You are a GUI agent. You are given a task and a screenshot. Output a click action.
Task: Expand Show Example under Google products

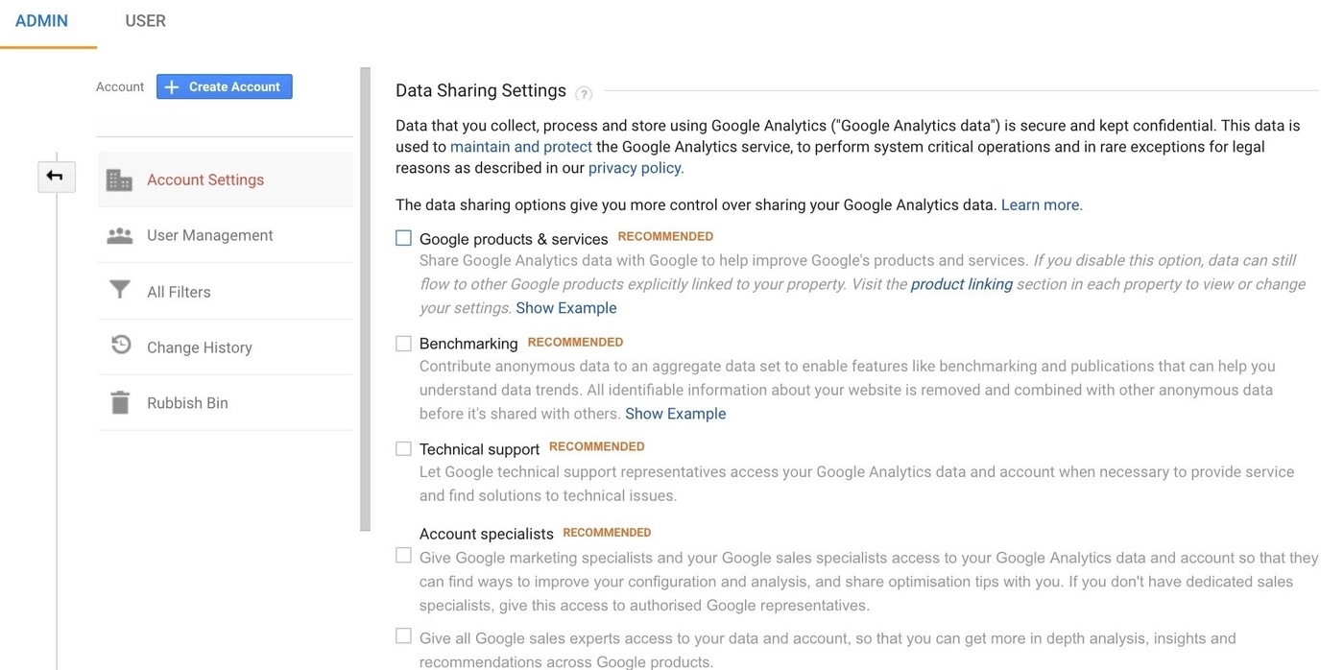pos(565,308)
